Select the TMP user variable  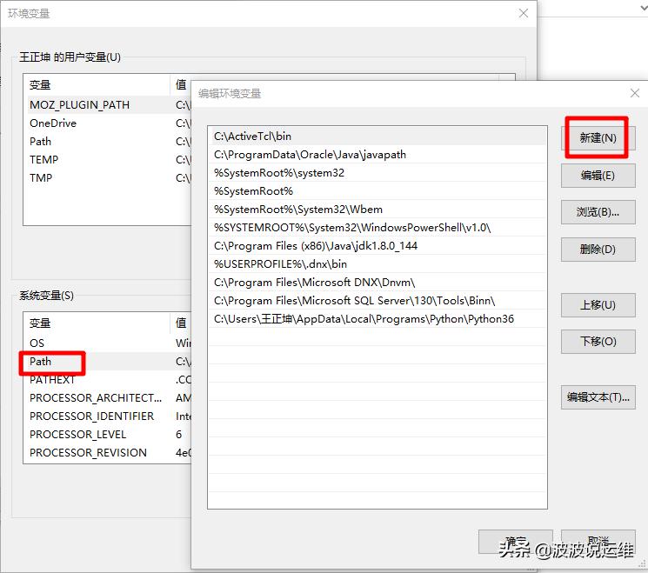pyautogui.click(x=108, y=178)
